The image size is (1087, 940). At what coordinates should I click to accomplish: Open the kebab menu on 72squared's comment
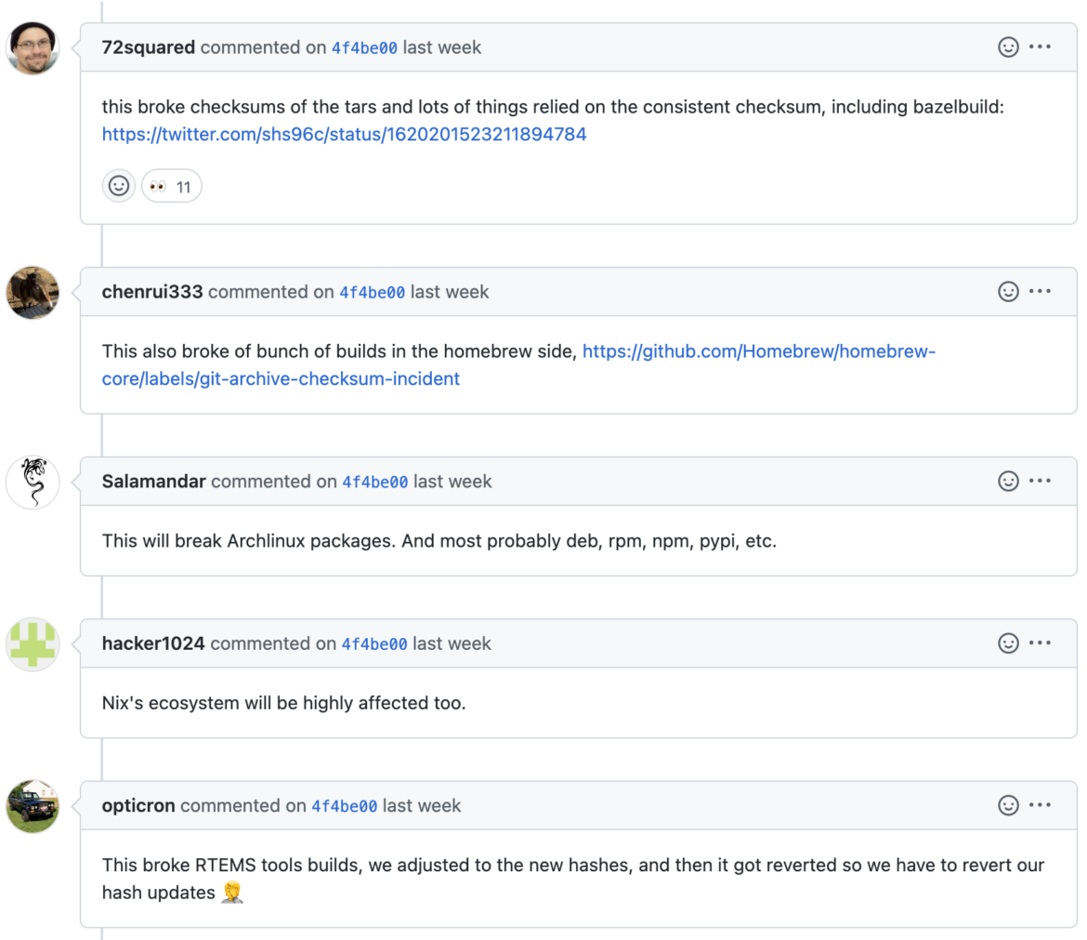(1041, 46)
